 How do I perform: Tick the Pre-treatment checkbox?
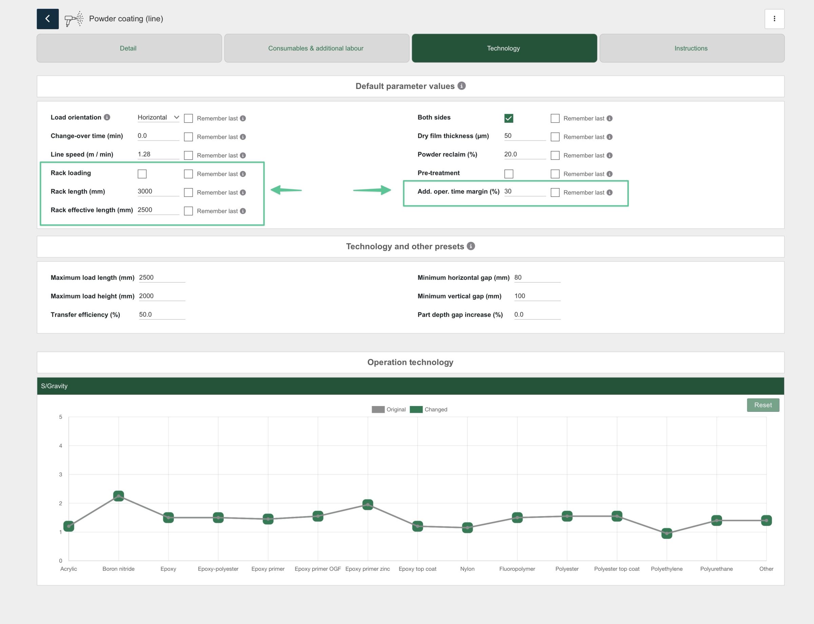coord(508,174)
